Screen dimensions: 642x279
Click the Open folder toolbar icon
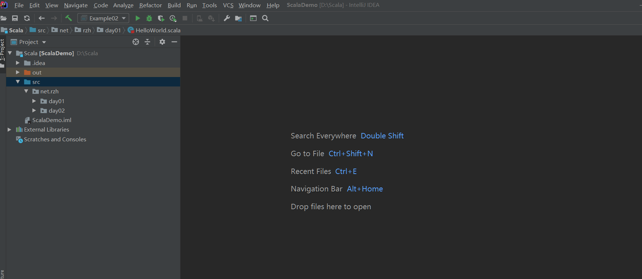pyautogui.click(x=4, y=18)
